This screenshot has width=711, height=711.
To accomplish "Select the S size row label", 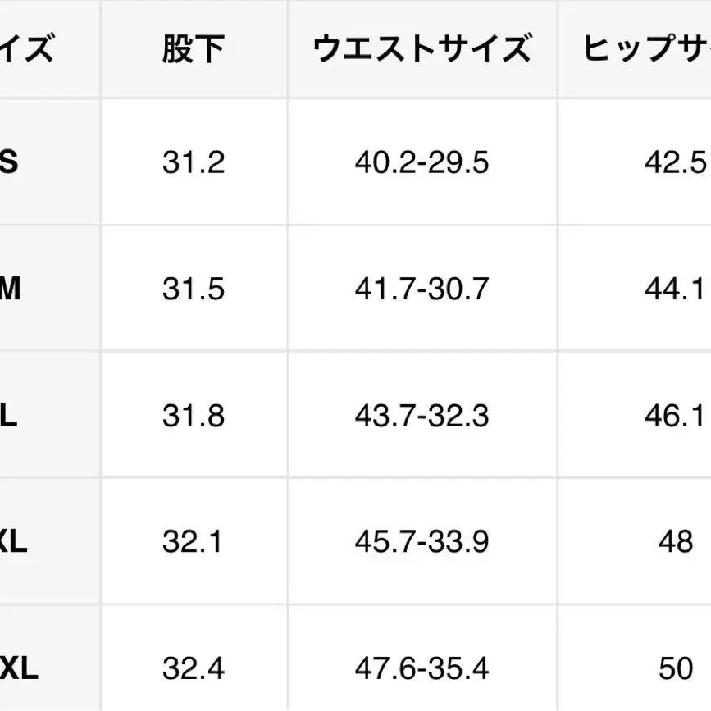I will pyautogui.click(x=8, y=162).
